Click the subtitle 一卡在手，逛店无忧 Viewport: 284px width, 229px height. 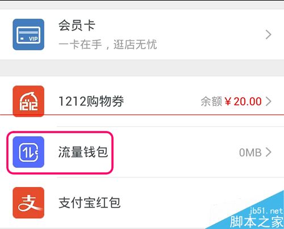click(108, 45)
